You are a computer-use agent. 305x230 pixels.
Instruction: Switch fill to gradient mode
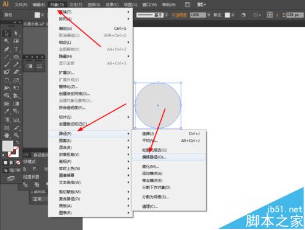12,162
